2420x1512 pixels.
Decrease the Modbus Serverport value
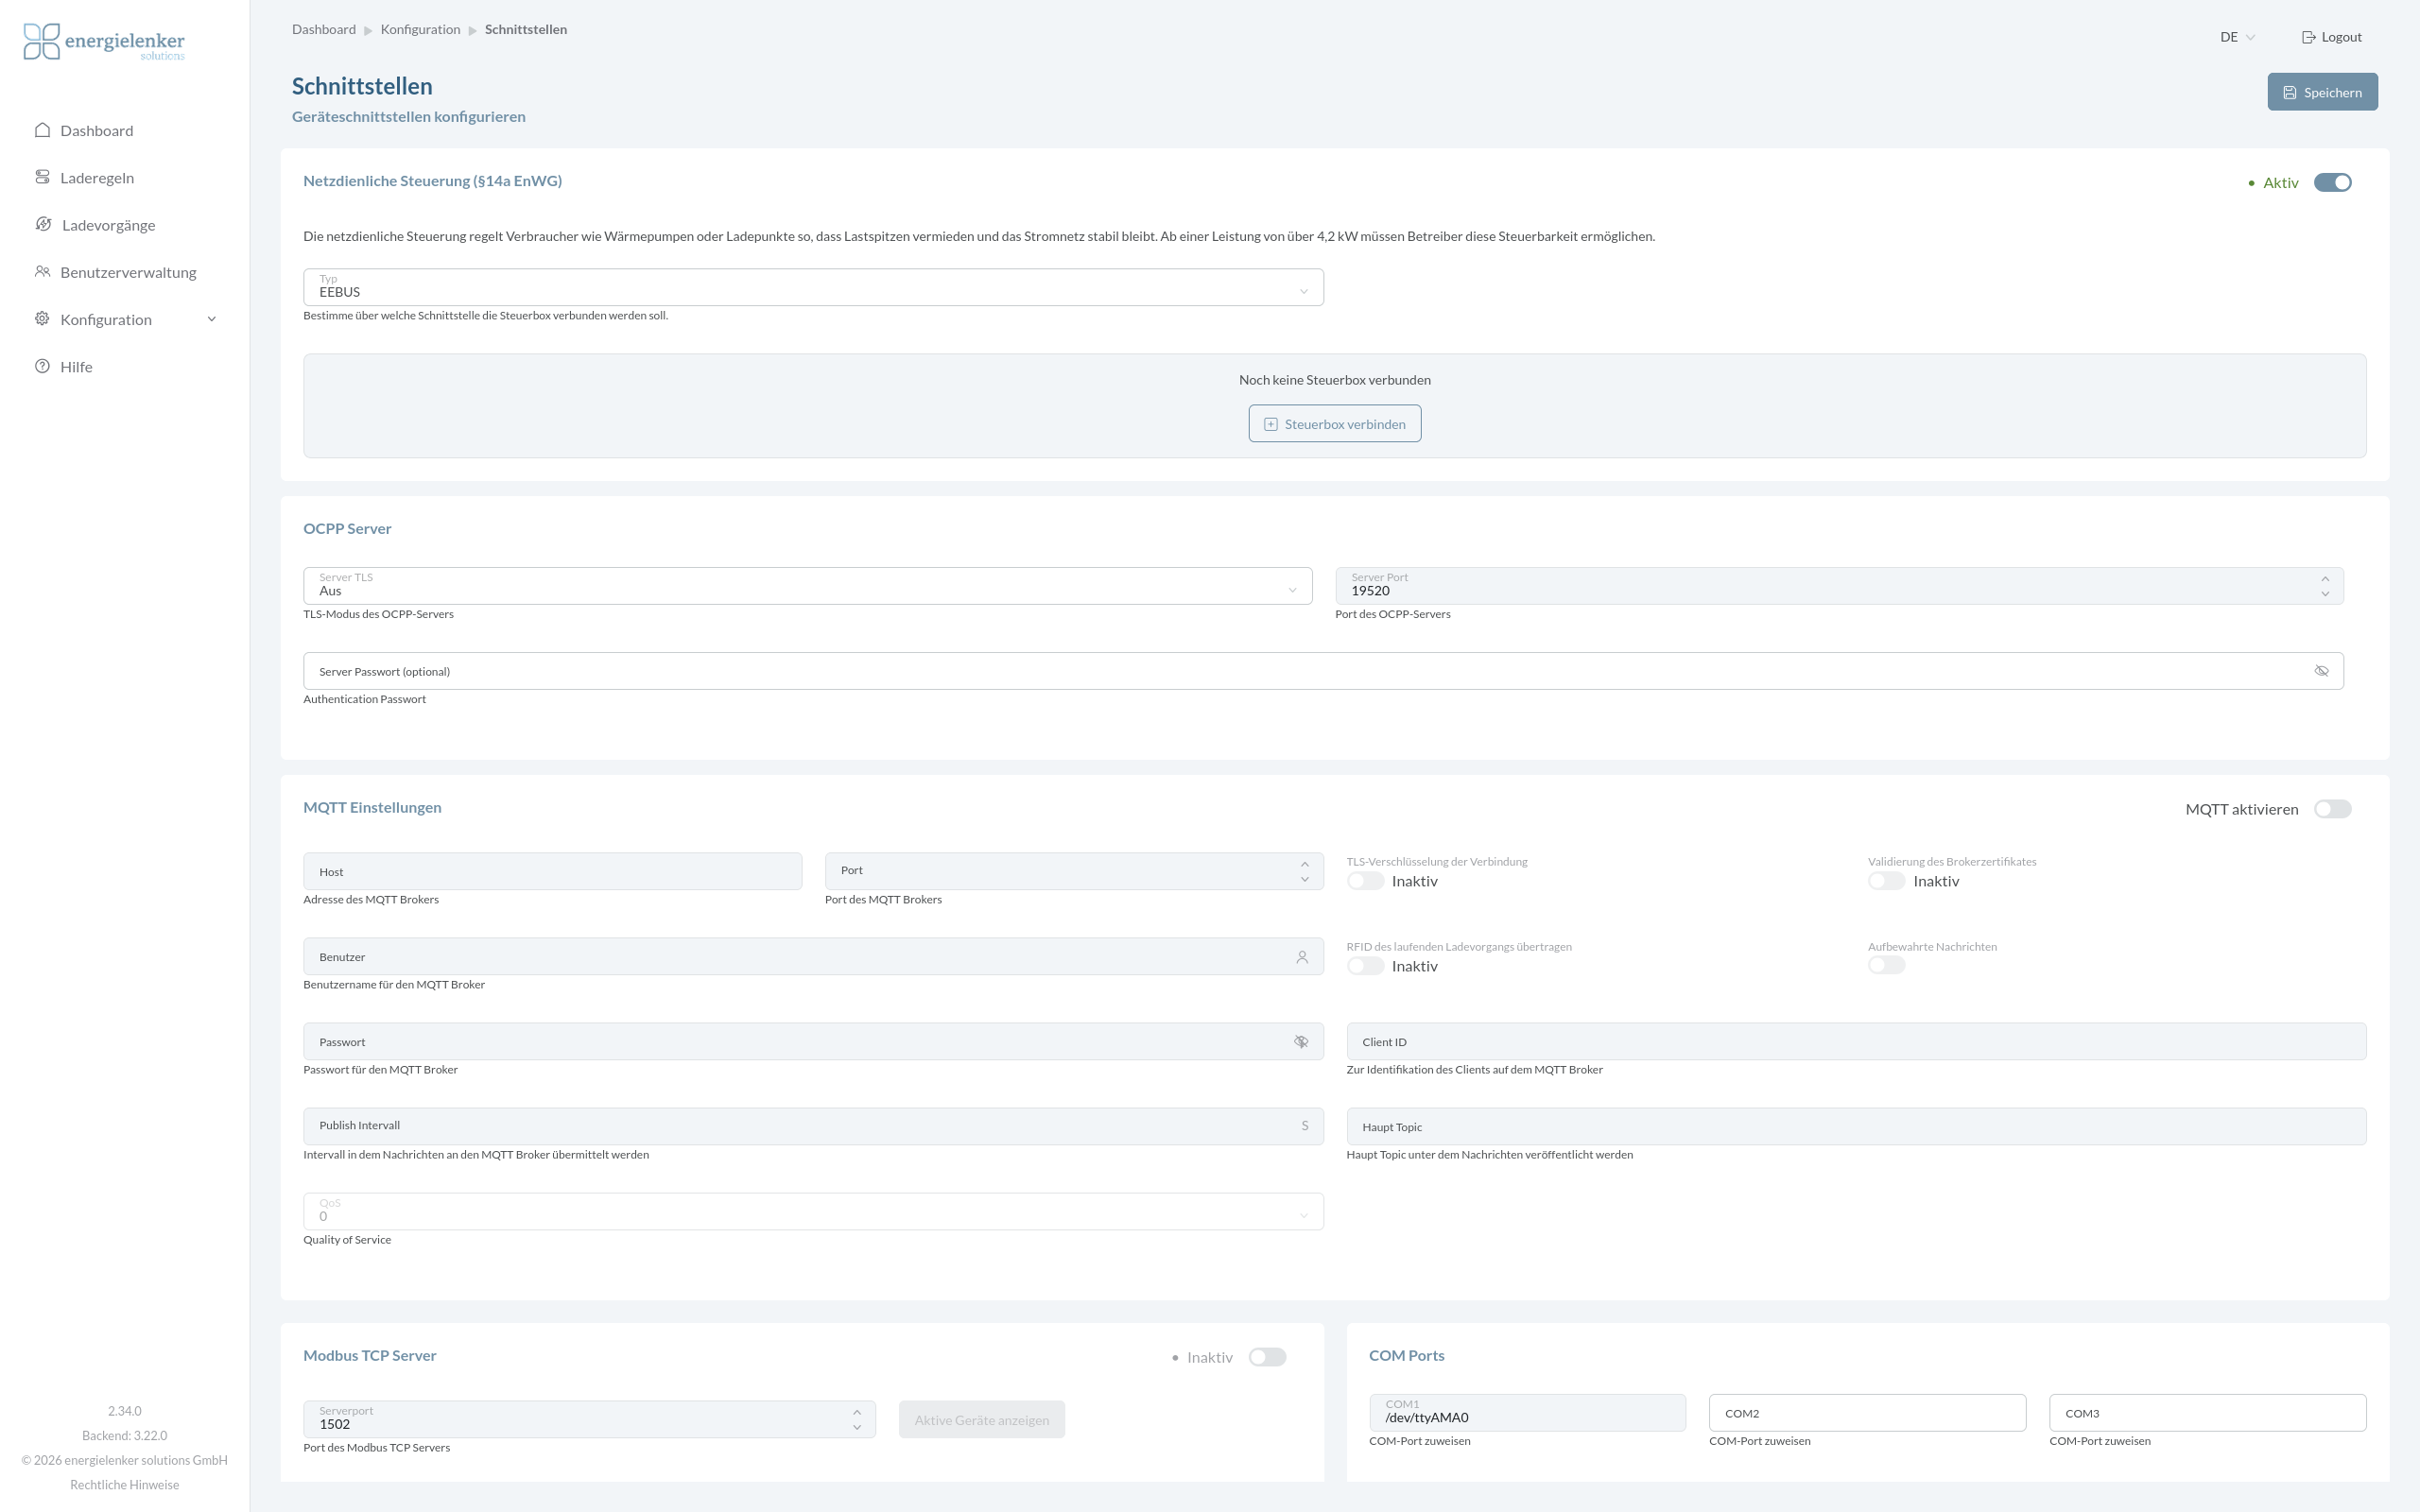click(857, 1427)
